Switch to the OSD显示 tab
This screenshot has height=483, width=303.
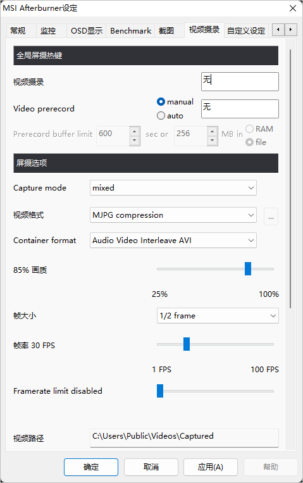(87, 31)
